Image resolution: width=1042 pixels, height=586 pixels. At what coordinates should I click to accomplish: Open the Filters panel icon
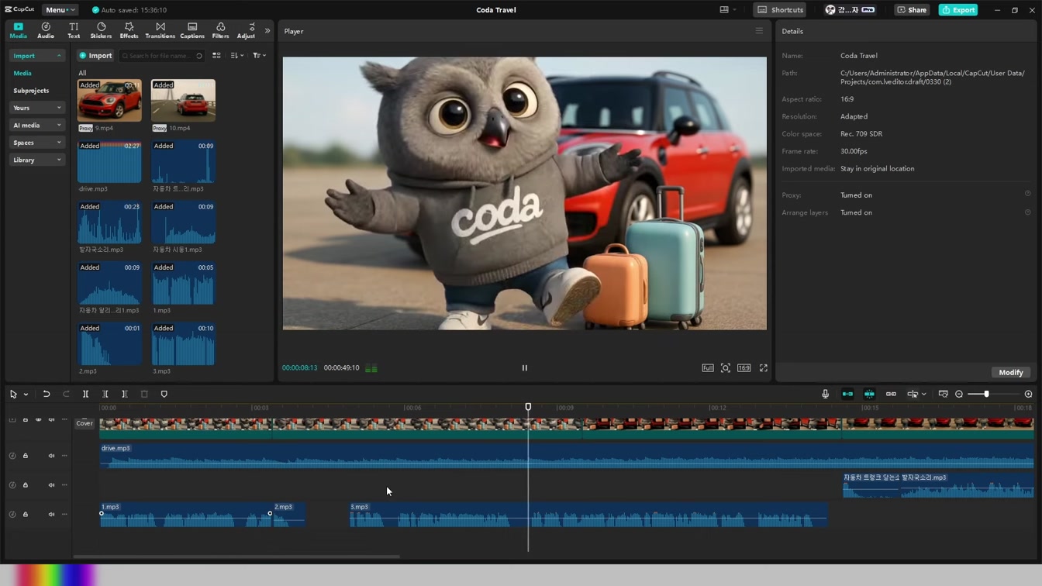pyautogui.click(x=220, y=30)
